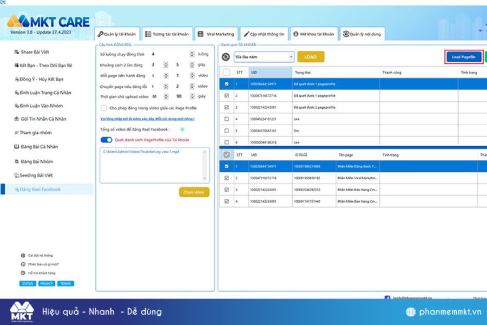Adjust Số luồng chạy đồng thời stepper
The width and height of the screenshot is (487, 325).
[192, 54]
